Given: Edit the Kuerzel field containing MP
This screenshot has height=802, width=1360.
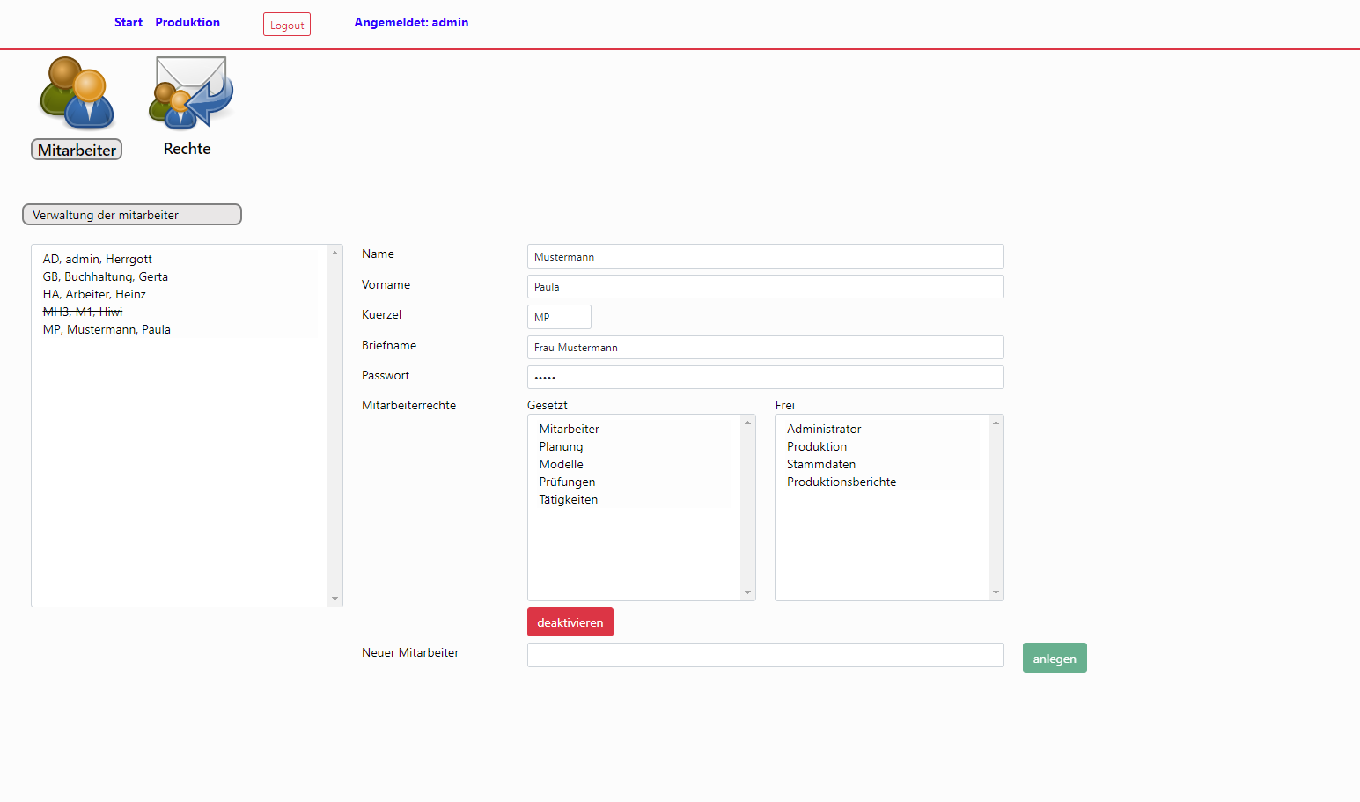Looking at the screenshot, I should click(559, 317).
